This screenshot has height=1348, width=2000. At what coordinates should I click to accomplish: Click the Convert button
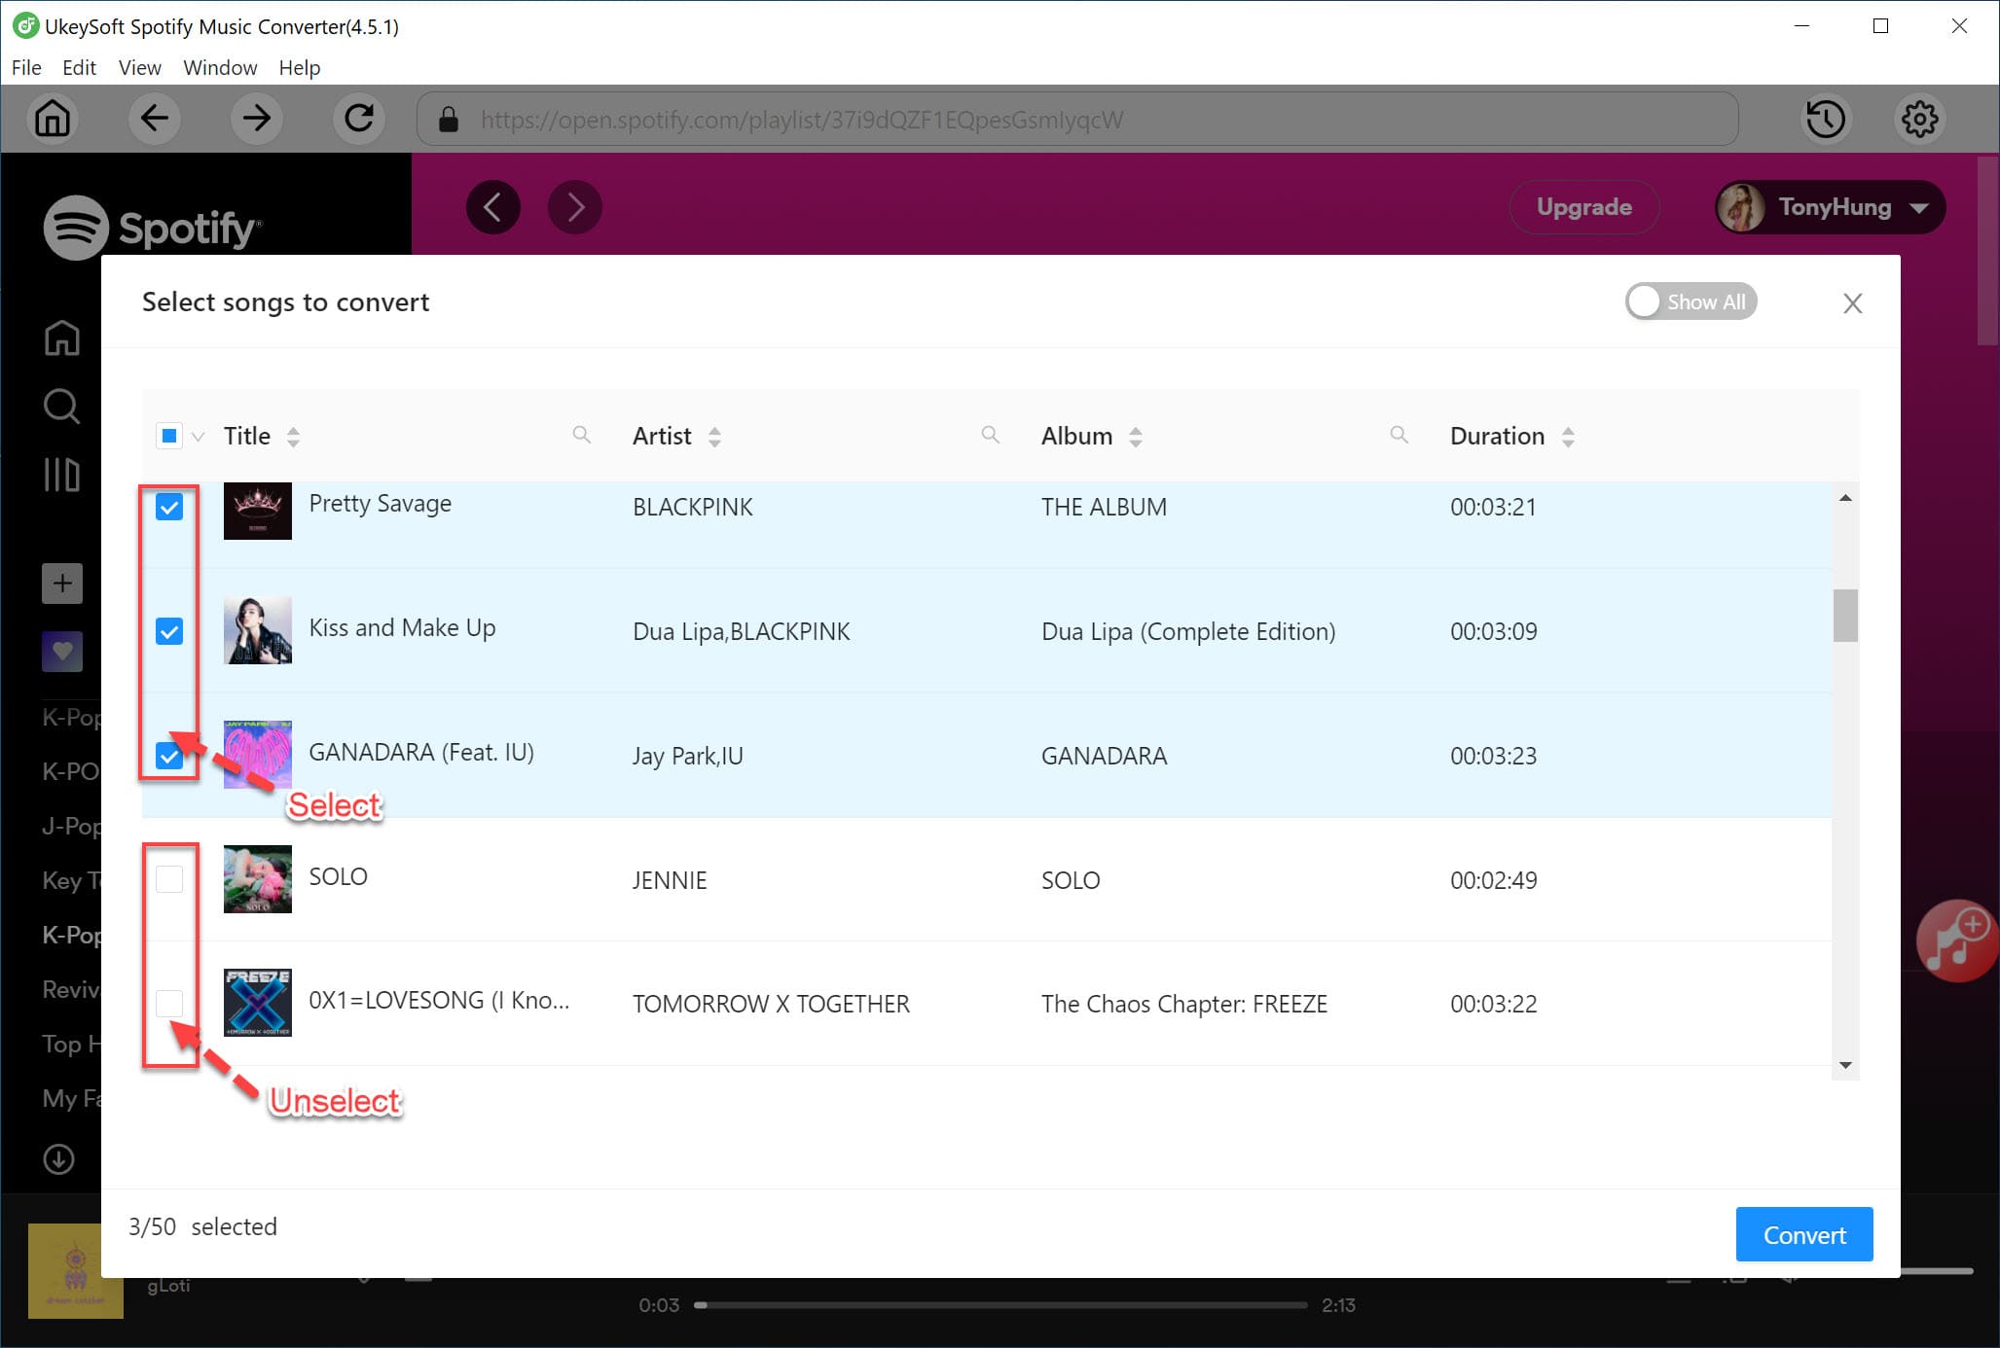point(1804,1233)
